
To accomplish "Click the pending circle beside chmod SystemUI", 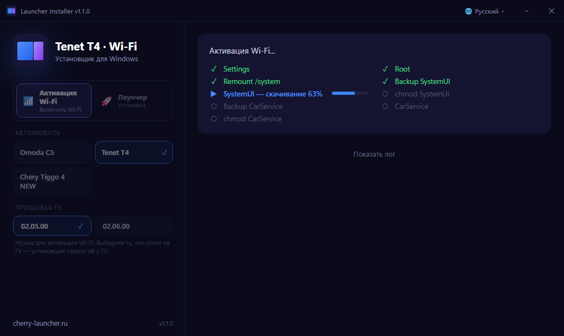I will pyautogui.click(x=385, y=94).
